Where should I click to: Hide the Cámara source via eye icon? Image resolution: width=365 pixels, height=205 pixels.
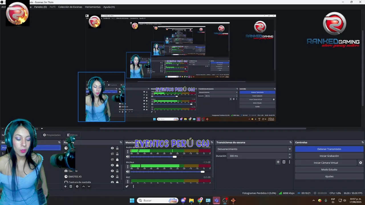tap(112, 171)
